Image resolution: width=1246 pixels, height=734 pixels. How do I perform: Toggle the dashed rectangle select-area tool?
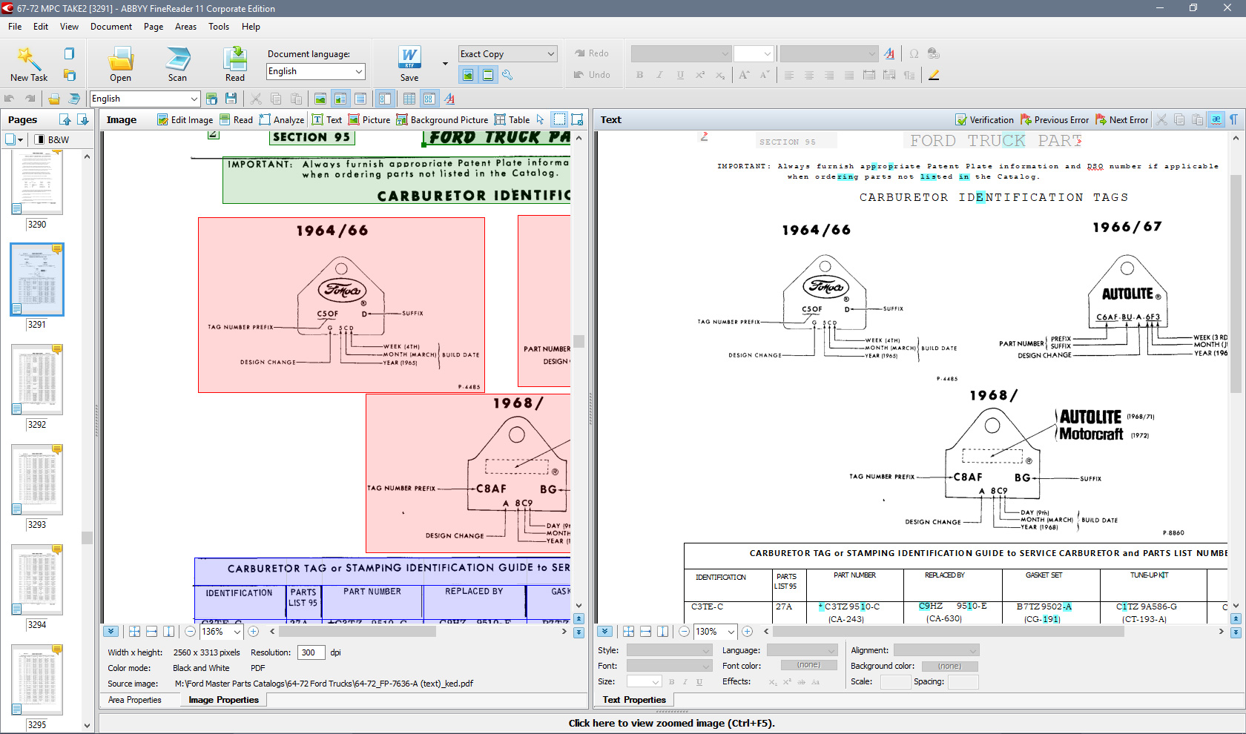559,119
